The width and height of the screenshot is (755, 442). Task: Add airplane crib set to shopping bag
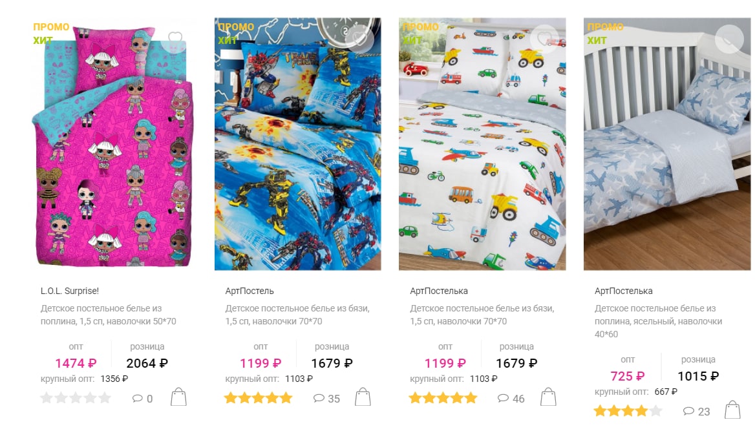click(732, 410)
